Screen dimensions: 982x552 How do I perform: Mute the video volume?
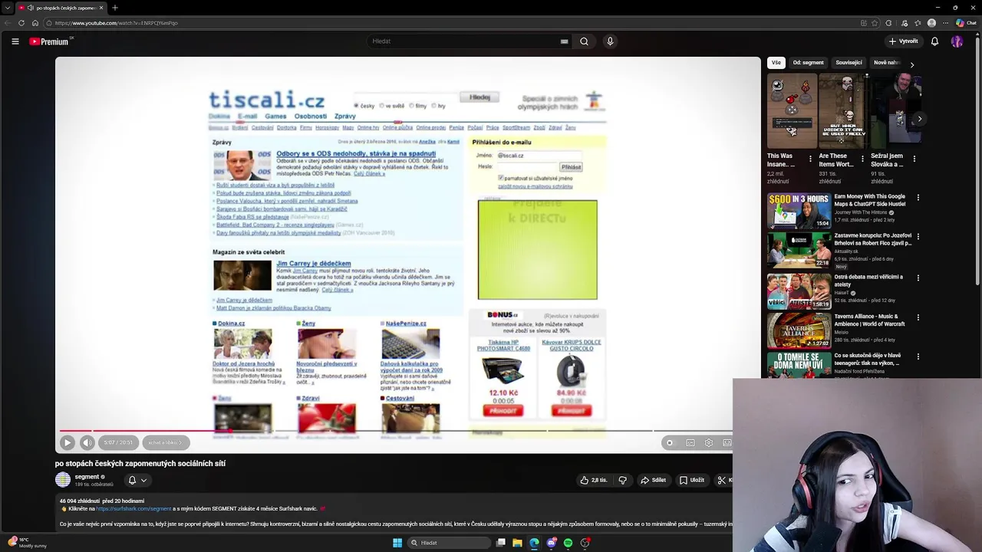coord(87,442)
